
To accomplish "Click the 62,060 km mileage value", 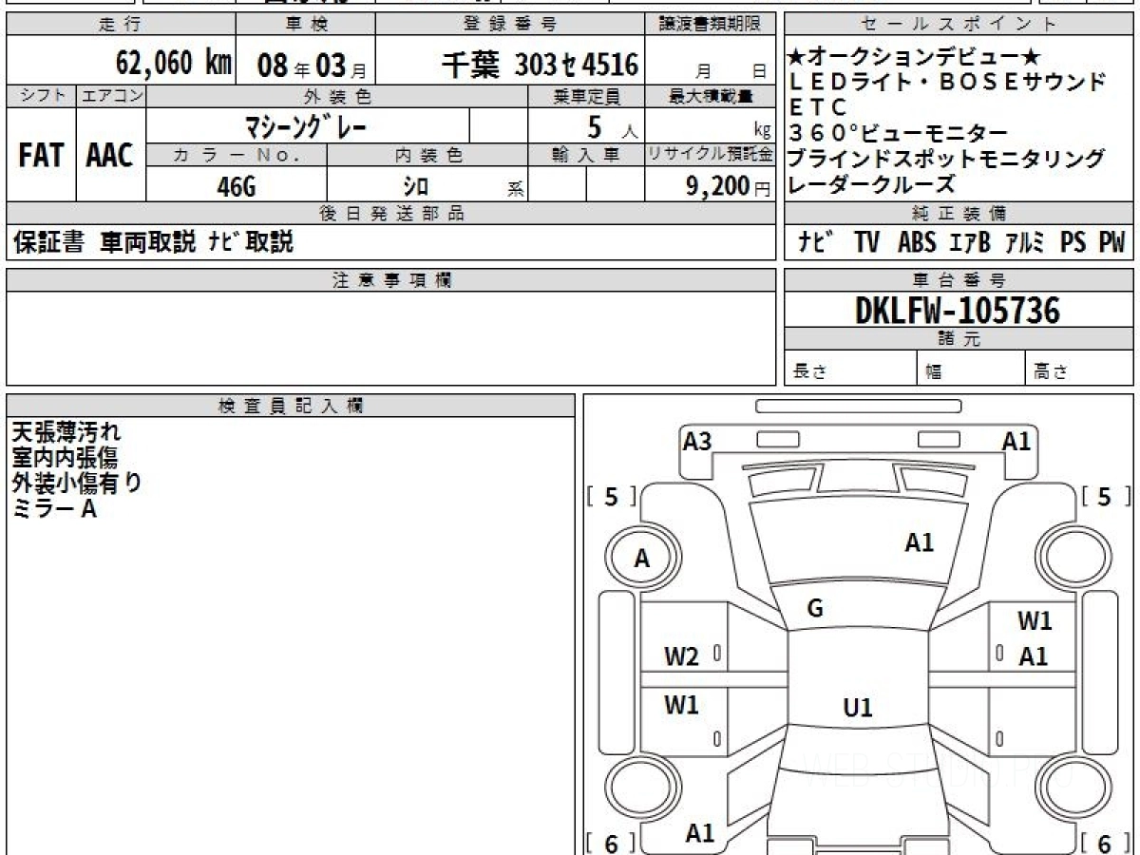I will (x=173, y=64).
